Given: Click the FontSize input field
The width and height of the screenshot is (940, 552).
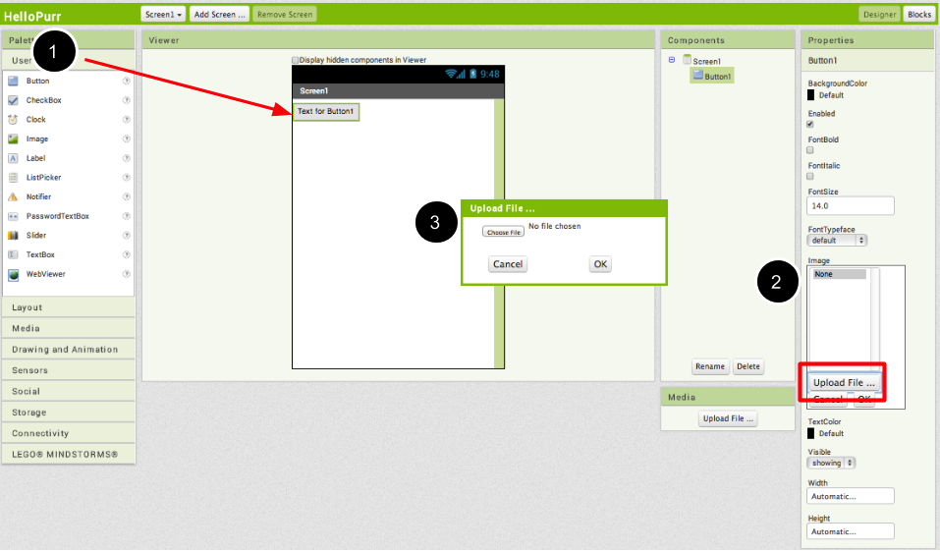Looking at the screenshot, I should [x=851, y=206].
